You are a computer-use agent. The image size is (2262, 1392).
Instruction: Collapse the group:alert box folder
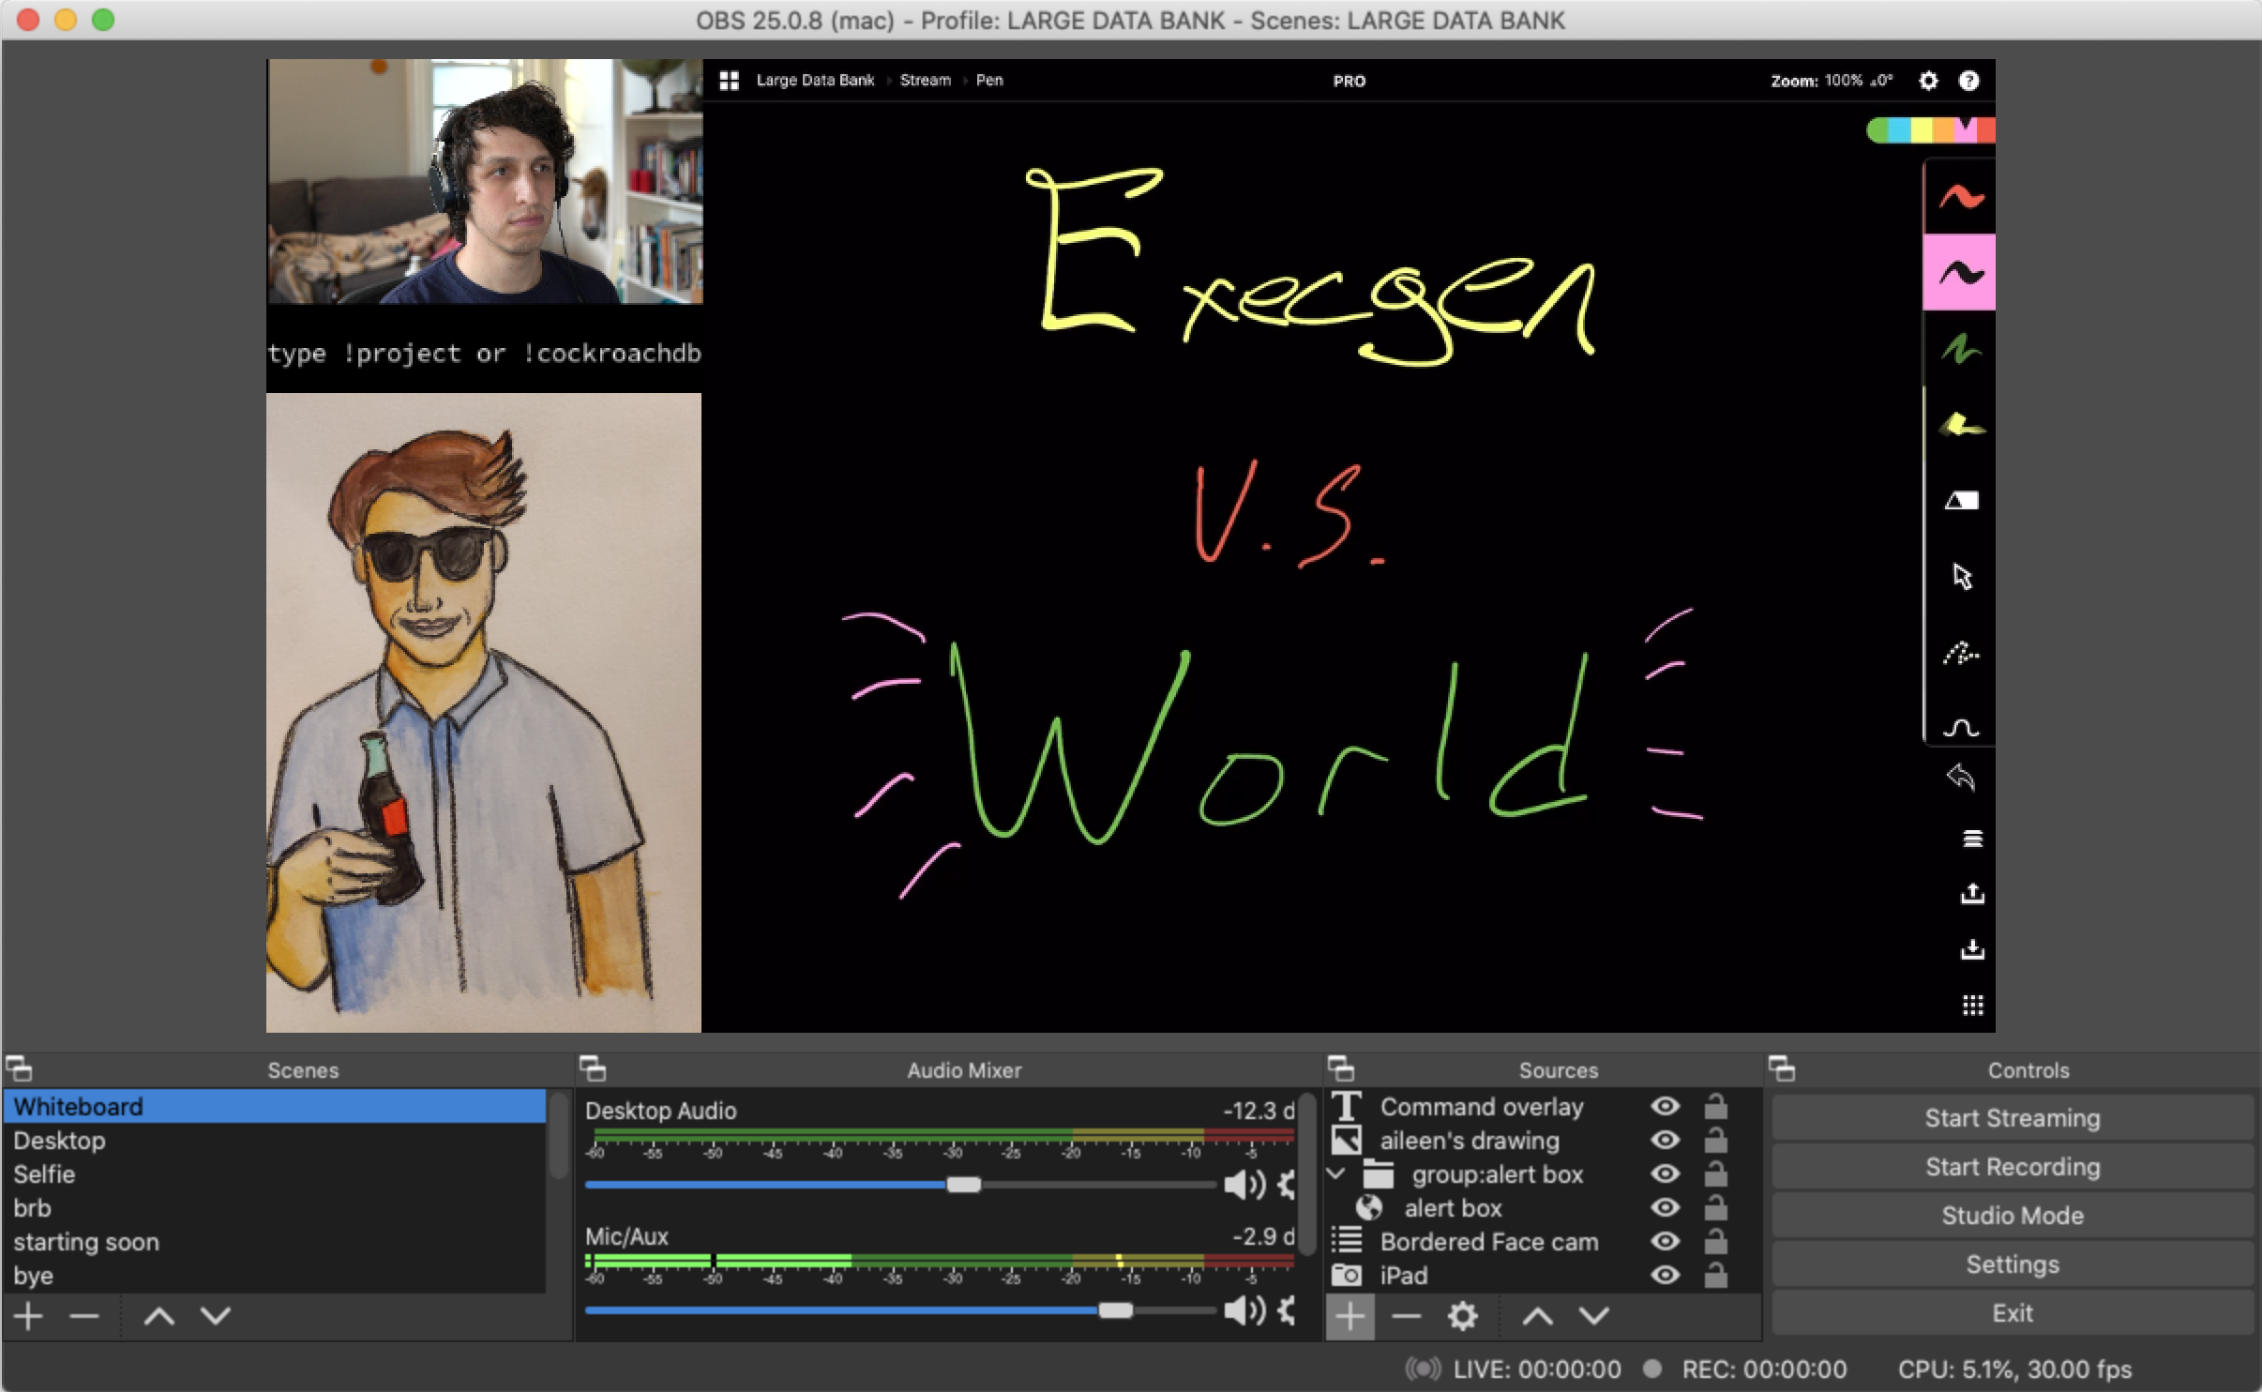1336,1173
